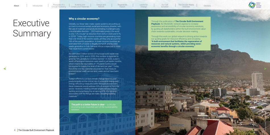Navigate to Levers for Change
Viewport: 270px width, 135px height.
144,6
